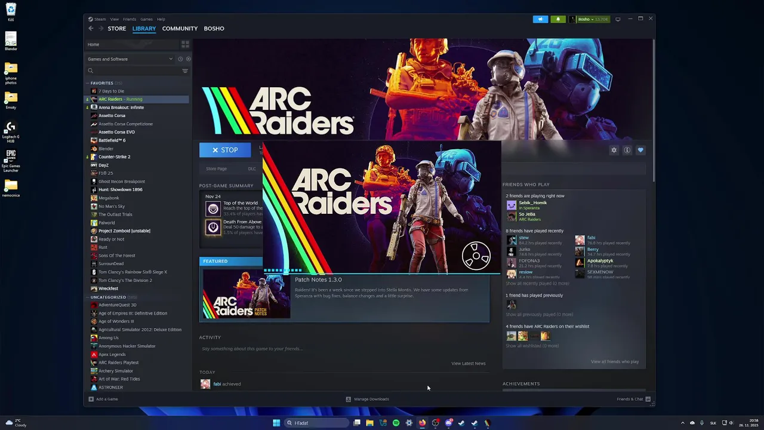Open the Recycle Bin on the desktop
Viewport: 764px width, 430px height.
tap(11, 12)
